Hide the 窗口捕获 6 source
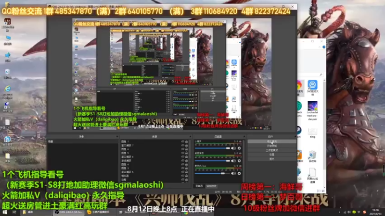The height and width of the screenshot is (216, 385). [183, 157]
